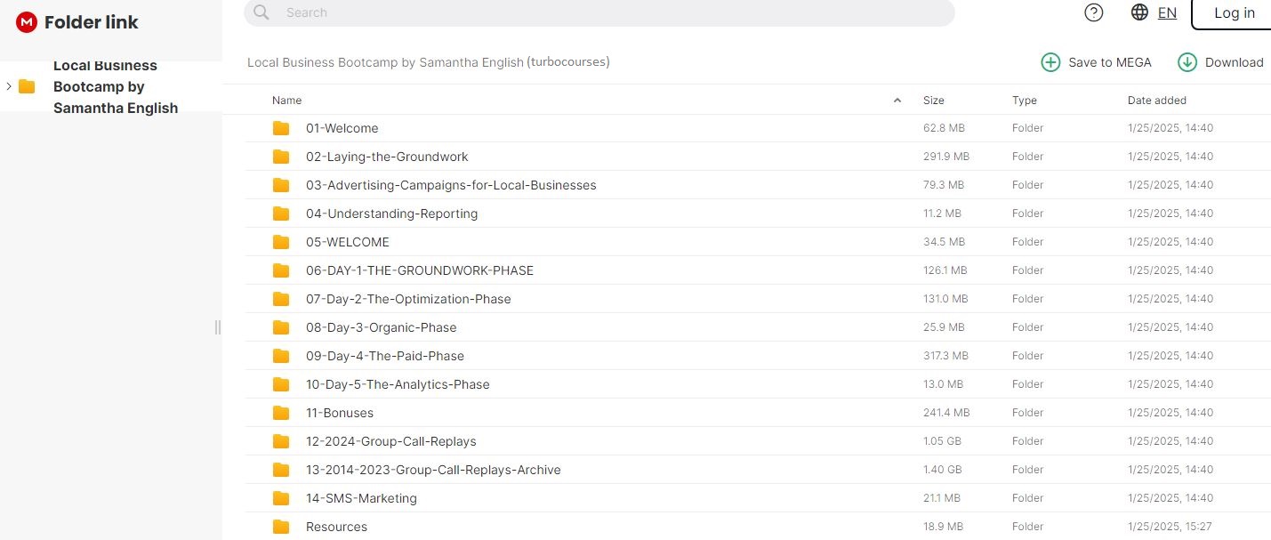
Task: Click the MEGA logo icon
Action: click(x=27, y=22)
